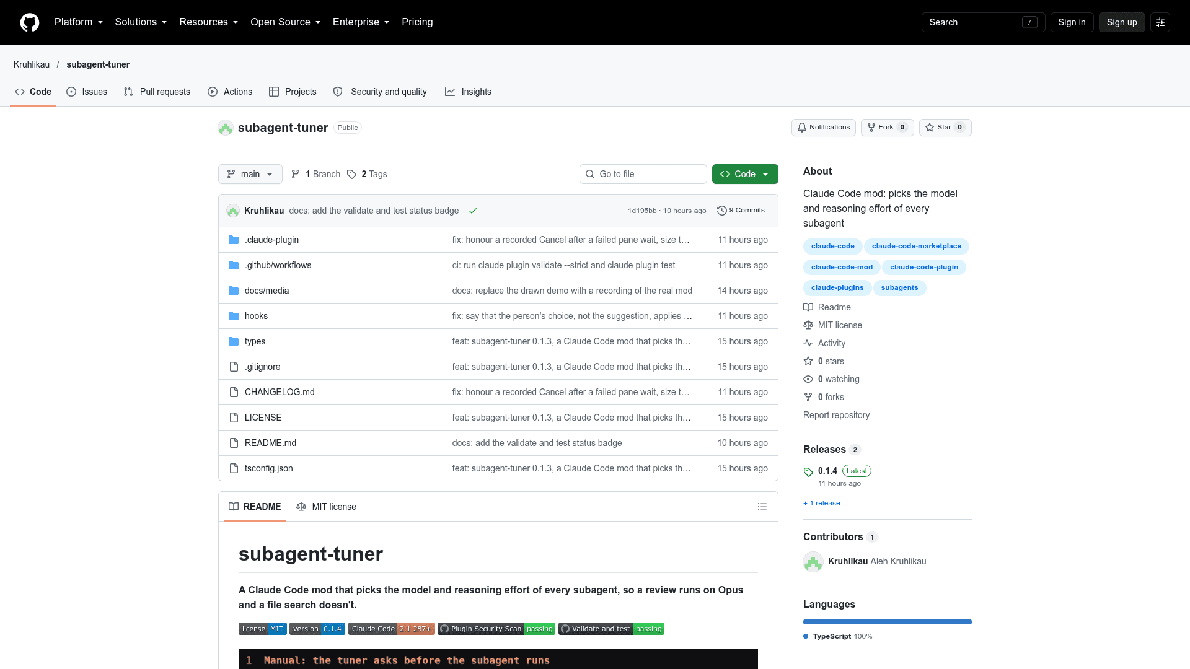Click the LICENSE file icon

click(234, 418)
